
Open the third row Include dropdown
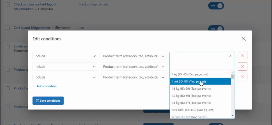tap(65, 77)
